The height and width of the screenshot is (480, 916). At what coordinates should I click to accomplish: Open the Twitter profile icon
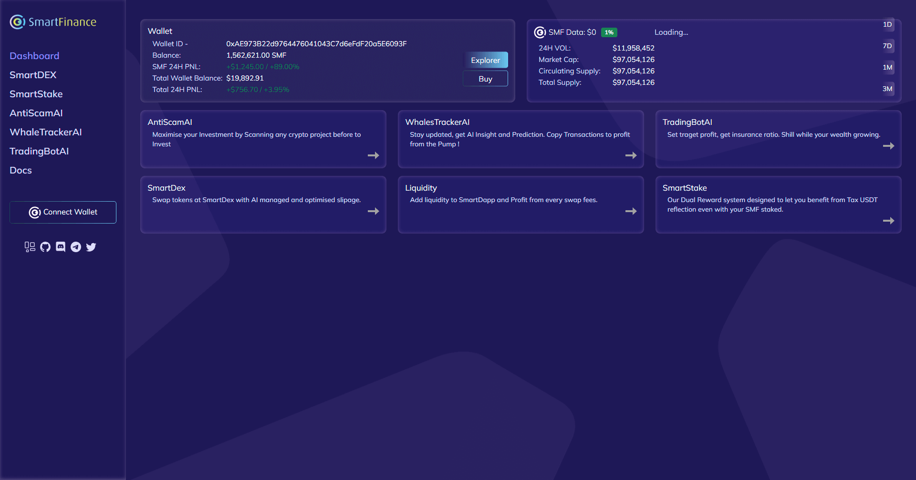pos(91,247)
